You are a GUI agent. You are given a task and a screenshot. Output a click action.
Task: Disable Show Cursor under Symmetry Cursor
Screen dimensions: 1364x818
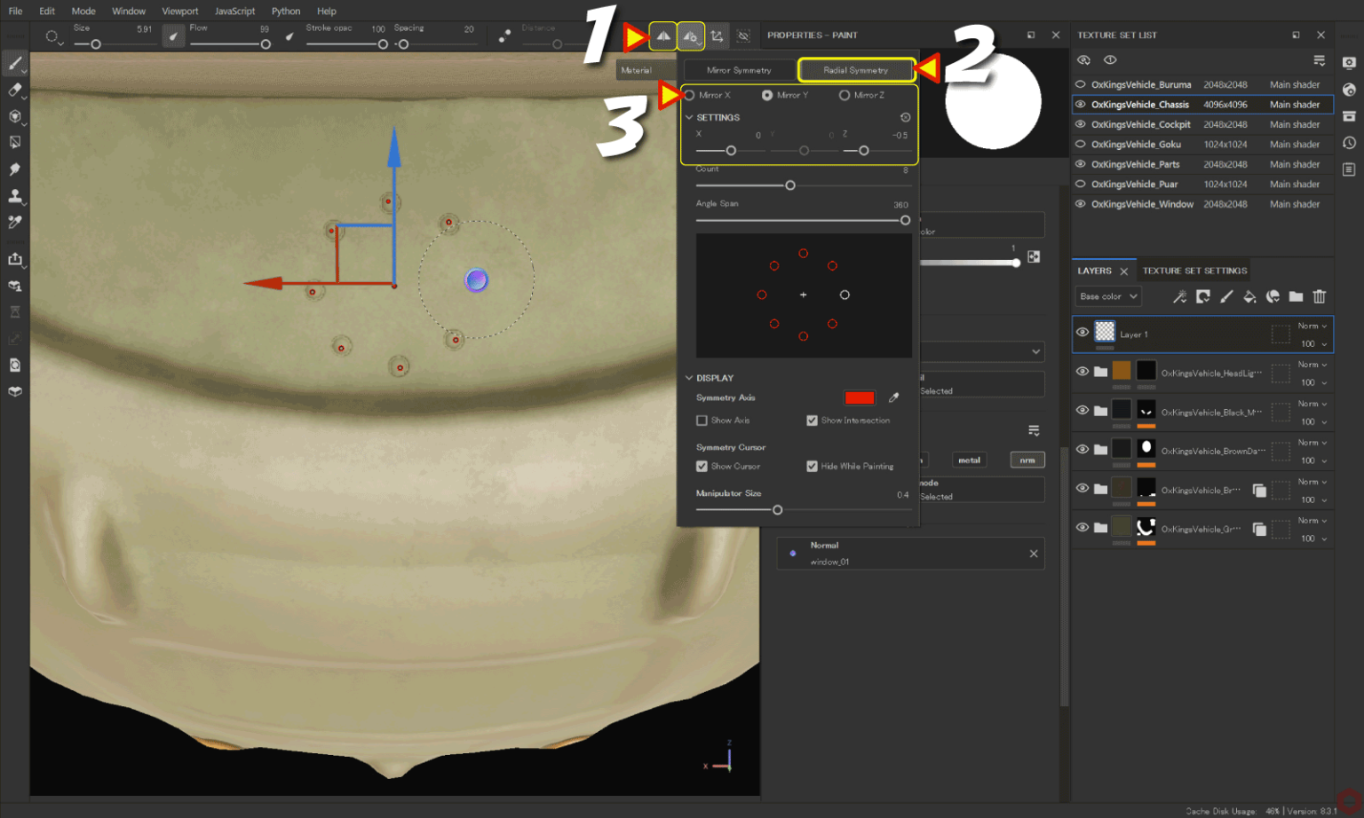click(702, 466)
